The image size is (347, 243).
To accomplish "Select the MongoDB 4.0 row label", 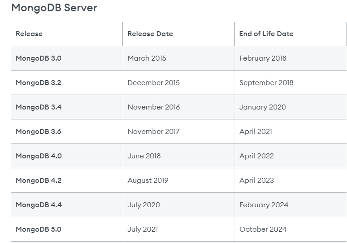I will pos(39,156).
